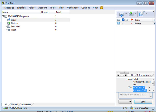
Task: Open the Outbox folder
Action: (x=15, y=23)
